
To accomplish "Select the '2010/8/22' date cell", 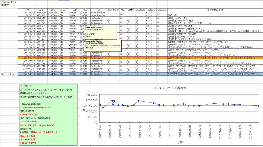I will tap(26, 50).
